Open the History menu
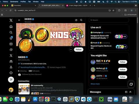139x104 pixels. (x=6, y=1)
